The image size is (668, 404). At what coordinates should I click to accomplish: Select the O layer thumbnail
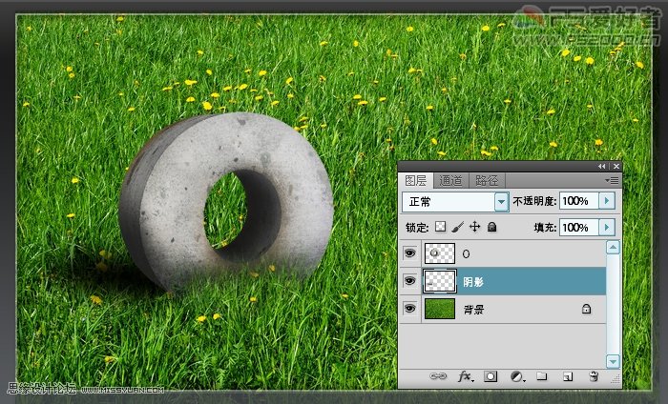tap(440, 253)
